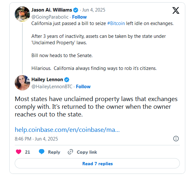Viewport: 192px width, 179px height.
Task: Follow @HaileyLennonBTC
Action: (x=83, y=87)
